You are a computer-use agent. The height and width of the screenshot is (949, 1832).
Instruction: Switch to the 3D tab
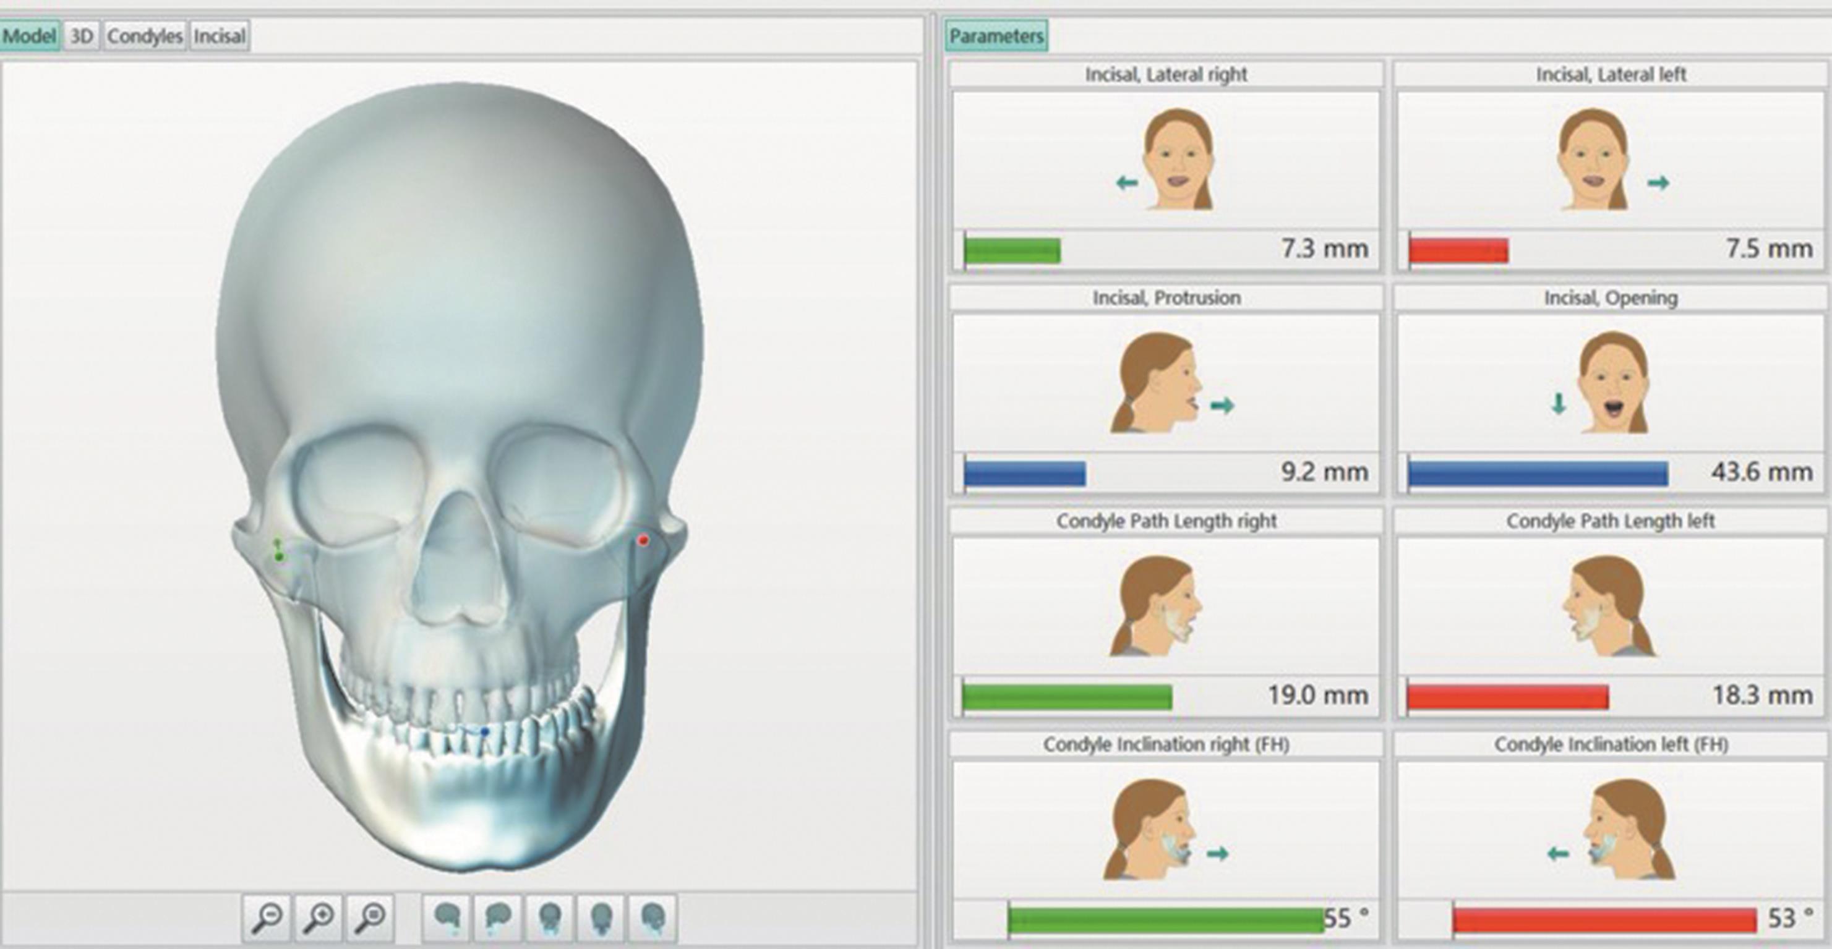tap(82, 36)
